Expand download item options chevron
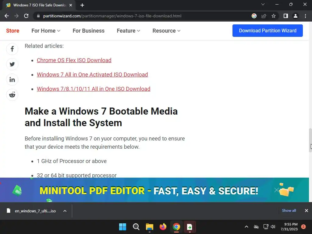The height and width of the screenshot is (234, 312). tap(65, 211)
